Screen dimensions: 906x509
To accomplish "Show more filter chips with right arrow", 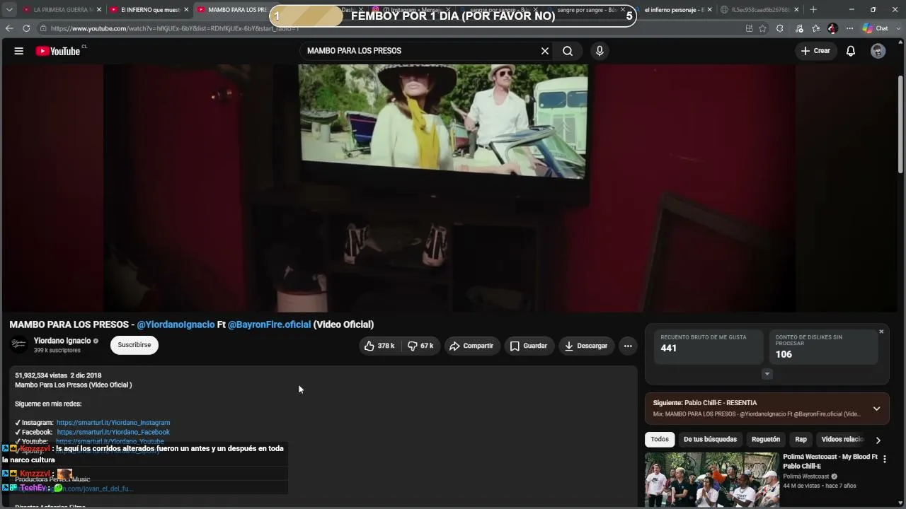I will click(878, 440).
